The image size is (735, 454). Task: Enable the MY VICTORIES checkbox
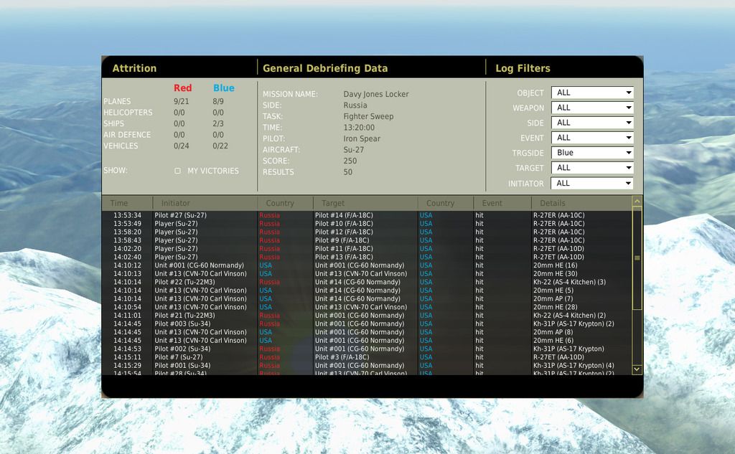click(178, 171)
